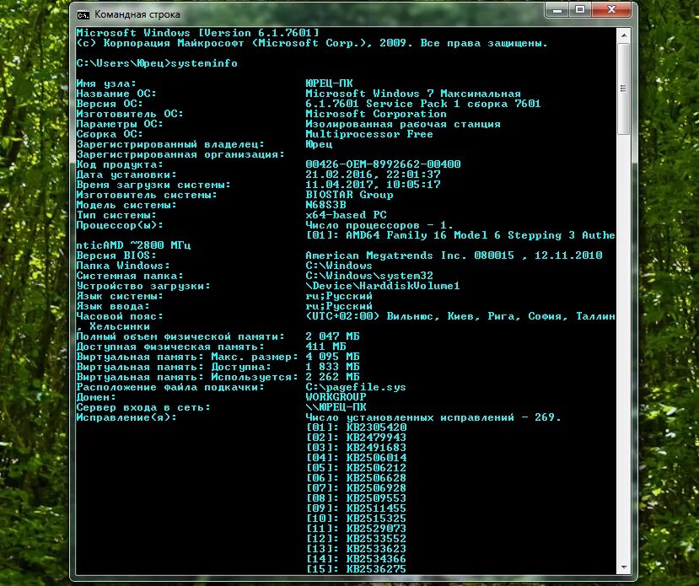Click '6.1.7601 Service Pack 1 сборка 7601'
699x586 pixels.
click(x=423, y=104)
